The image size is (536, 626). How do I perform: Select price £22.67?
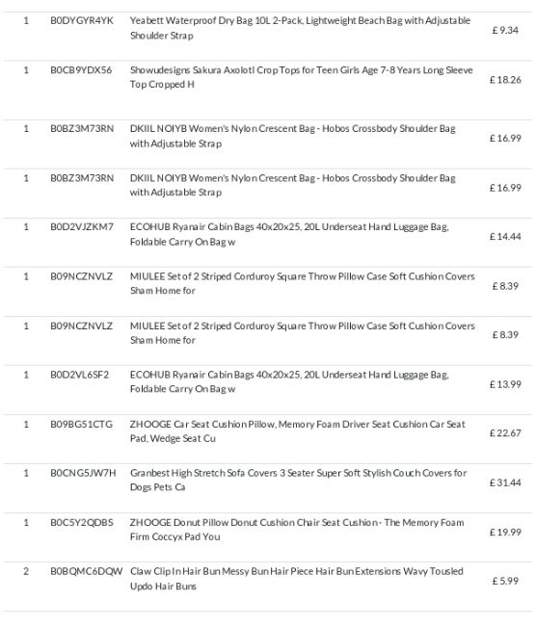pyautogui.click(x=505, y=433)
